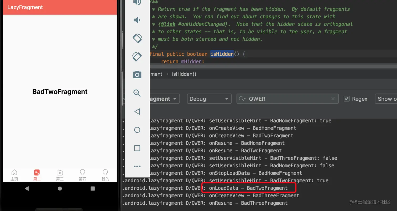Tap the Android back button on phone screen
397x211 pixels.
[27, 188]
